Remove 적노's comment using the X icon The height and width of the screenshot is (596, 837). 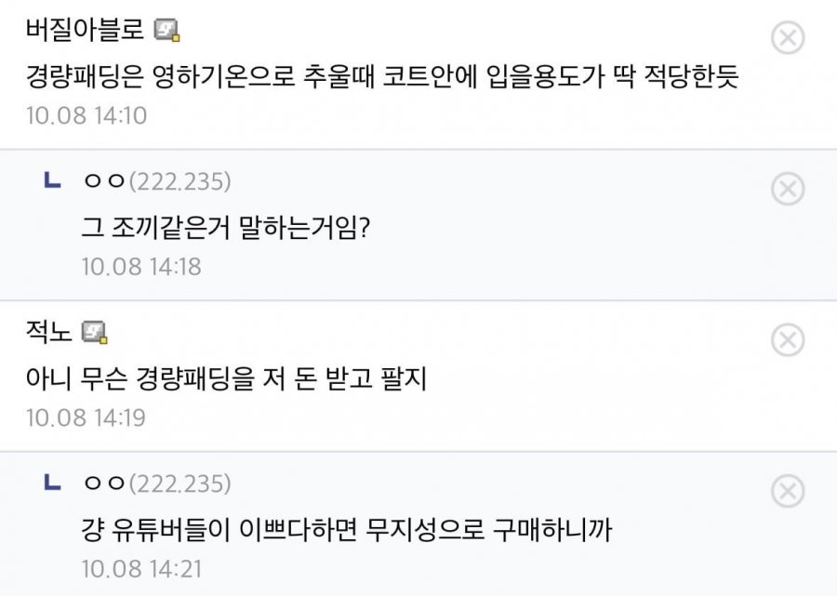pyautogui.click(x=789, y=340)
